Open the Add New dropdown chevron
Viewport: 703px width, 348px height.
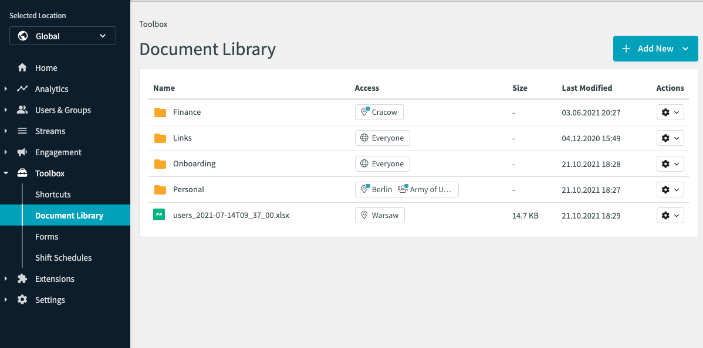click(x=685, y=49)
